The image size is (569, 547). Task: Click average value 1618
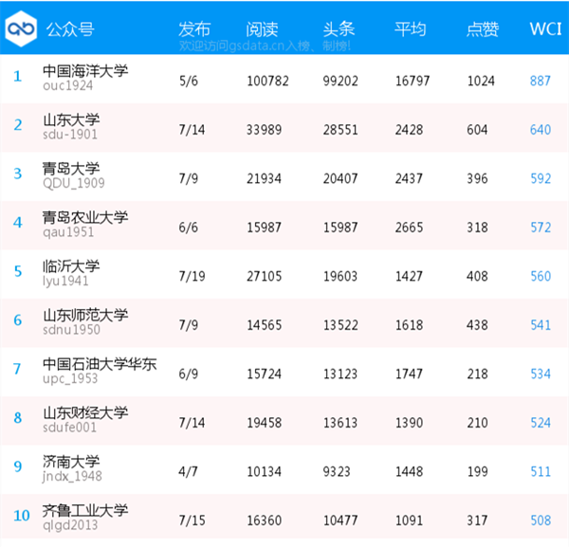(409, 325)
